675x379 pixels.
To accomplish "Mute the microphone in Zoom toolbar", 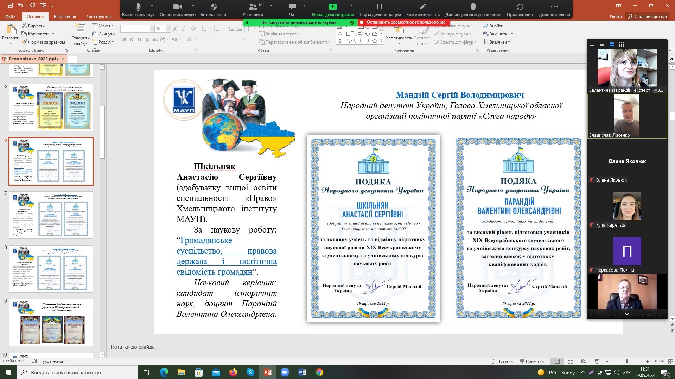I will point(138,7).
